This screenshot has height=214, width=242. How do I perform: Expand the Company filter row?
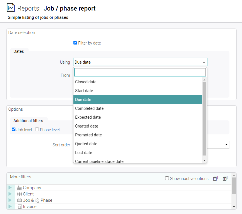[x=10, y=188]
